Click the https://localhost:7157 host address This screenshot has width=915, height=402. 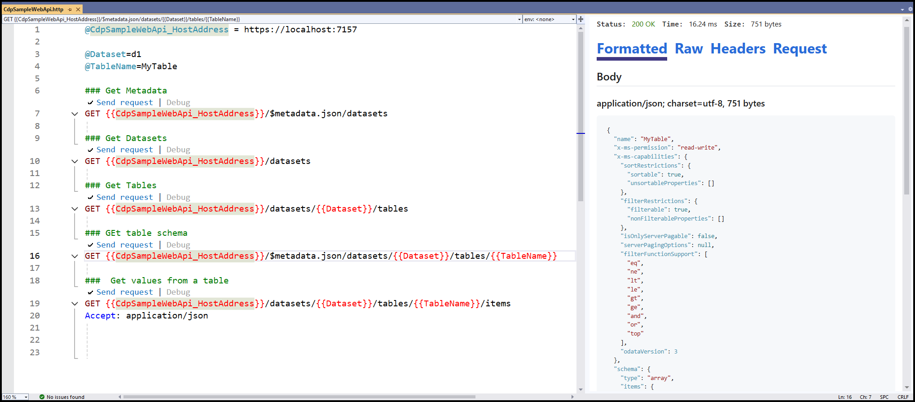tap(300, 30)
